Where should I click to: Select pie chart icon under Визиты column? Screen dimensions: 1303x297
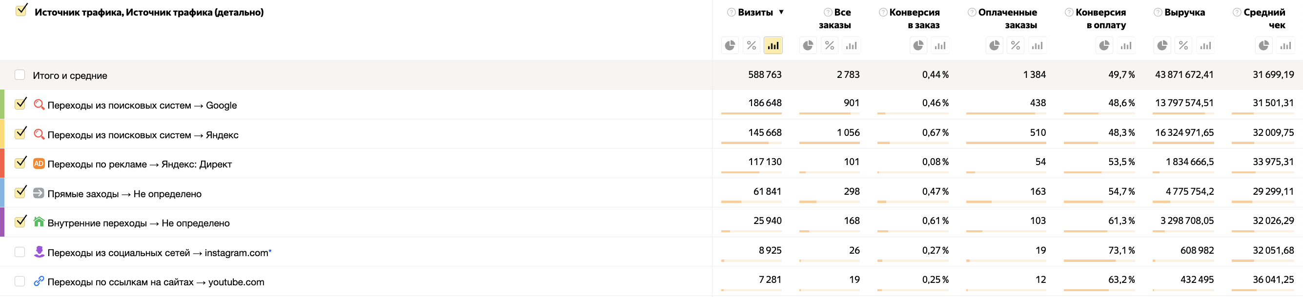tap(730, 46)
